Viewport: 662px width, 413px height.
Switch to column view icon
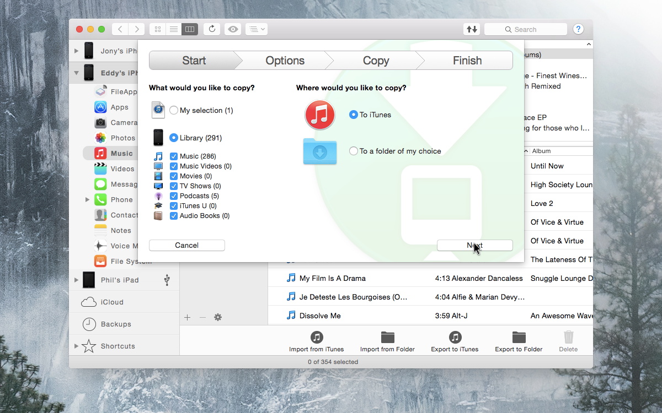click(189, 29)
